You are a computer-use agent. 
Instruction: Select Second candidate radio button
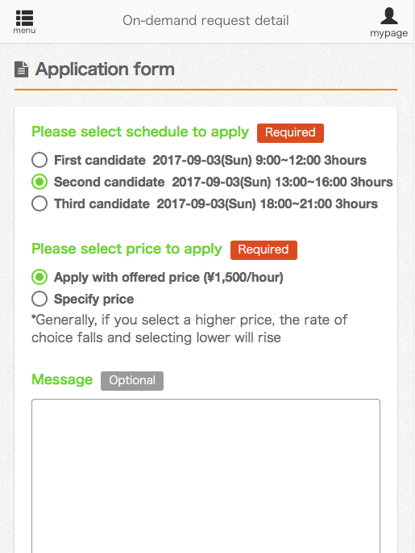(x=39, y=182)
